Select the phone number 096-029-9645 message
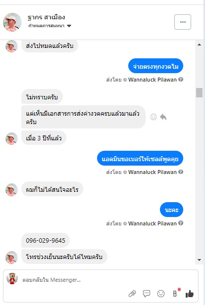 click(x=46, y=240)
